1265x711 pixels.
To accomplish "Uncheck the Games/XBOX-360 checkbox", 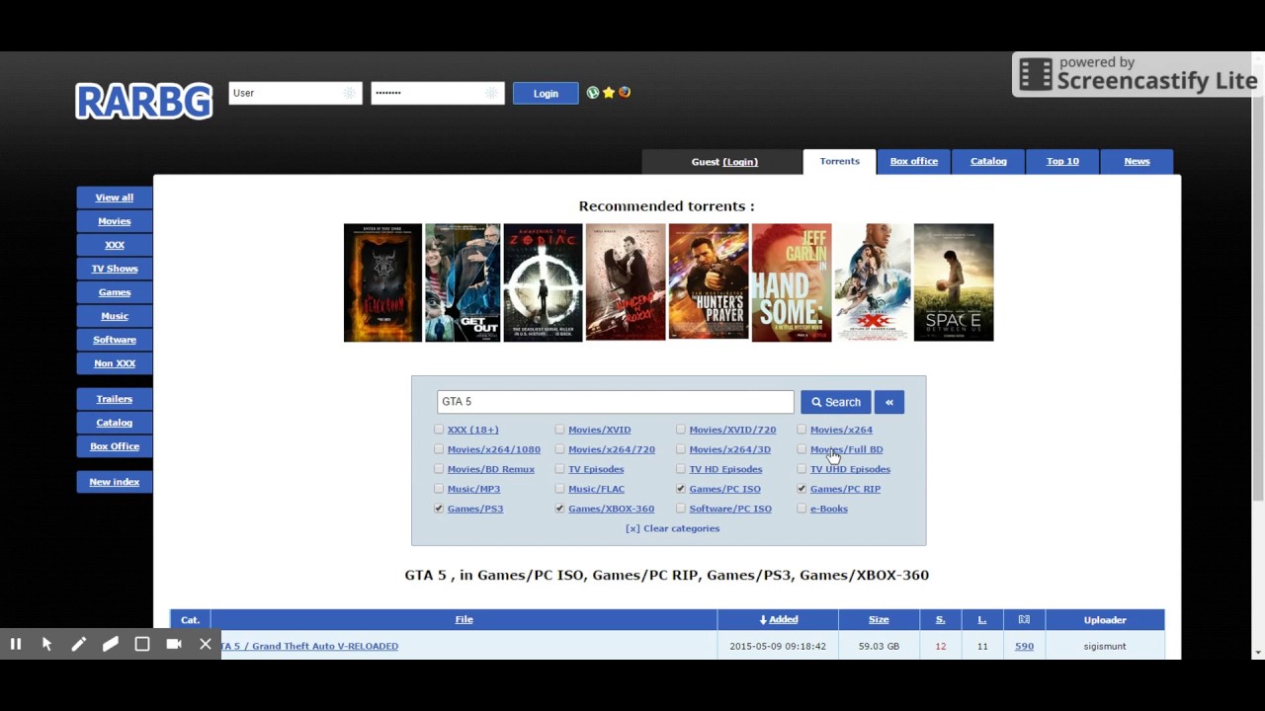I will (559, 509).
